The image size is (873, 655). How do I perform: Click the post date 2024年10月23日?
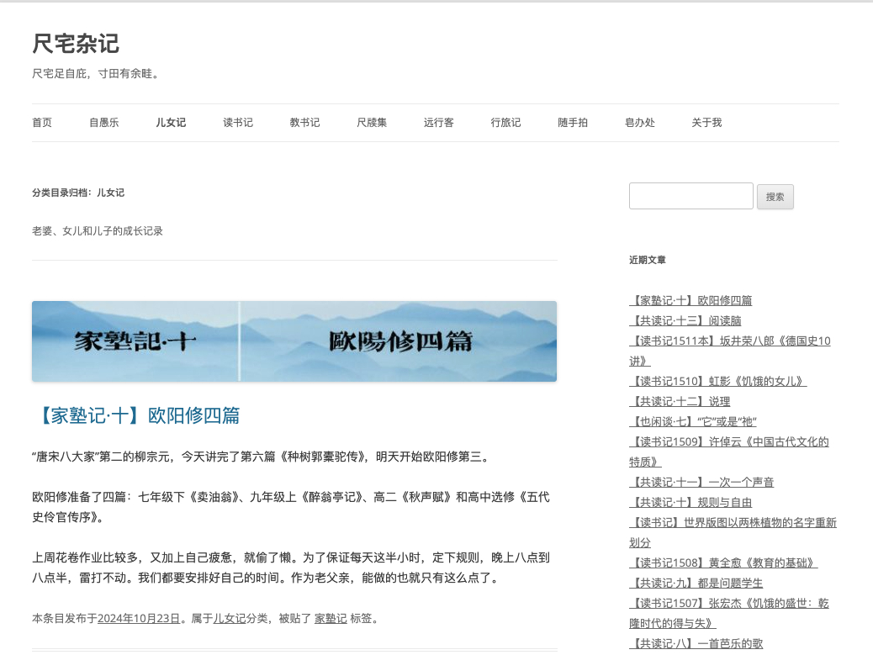(139, 618)
